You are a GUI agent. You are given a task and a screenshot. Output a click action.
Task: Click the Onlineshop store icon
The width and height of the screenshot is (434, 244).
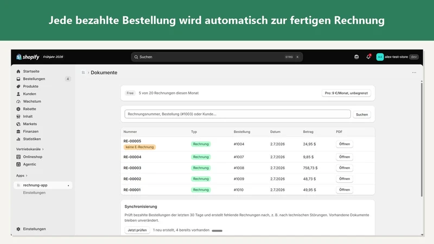[x=18, y=157]
